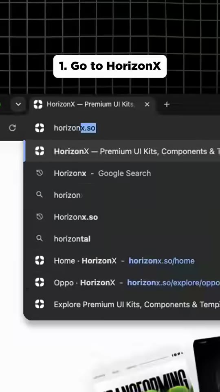220x392 pixels.
Task: Close the HorizonX browser tab
Action: tap(147, 104)
